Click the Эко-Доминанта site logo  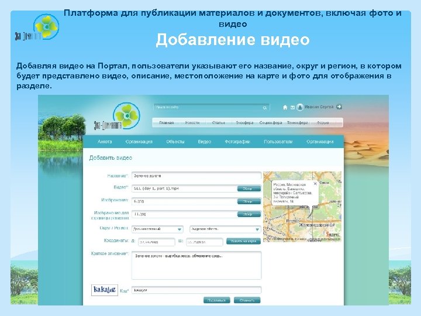tap(118, 116)
